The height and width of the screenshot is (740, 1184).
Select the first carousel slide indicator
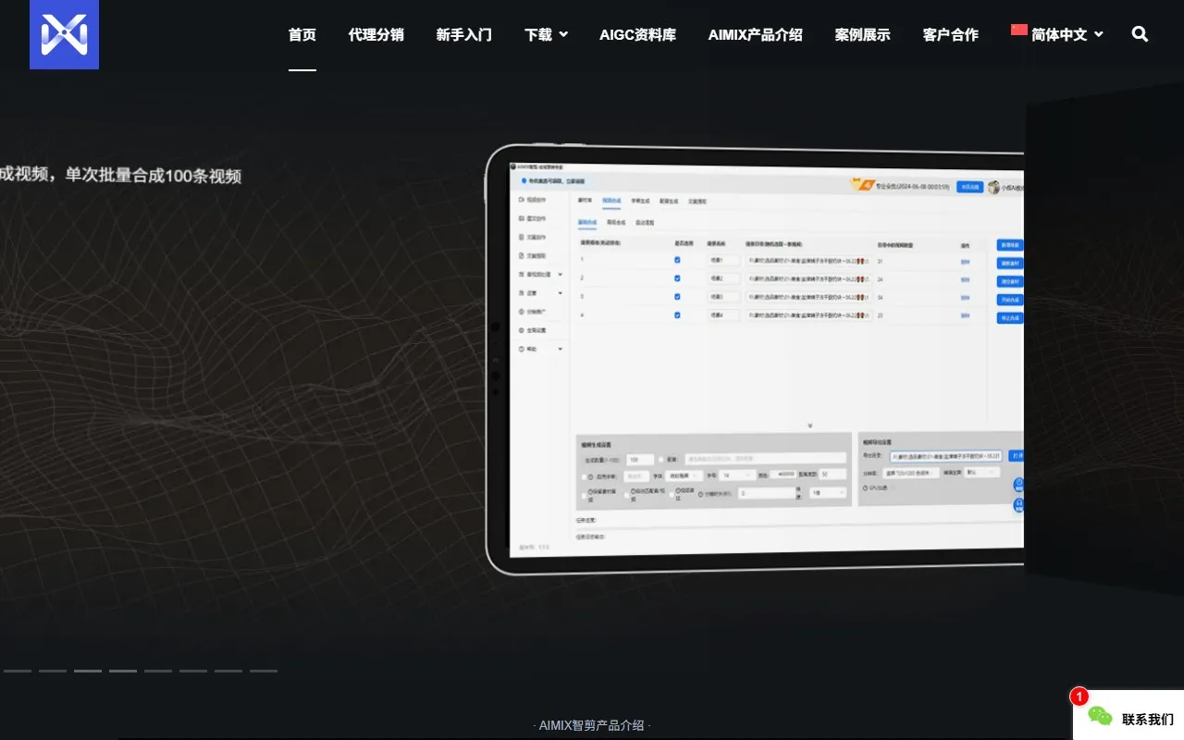point(18,671)
